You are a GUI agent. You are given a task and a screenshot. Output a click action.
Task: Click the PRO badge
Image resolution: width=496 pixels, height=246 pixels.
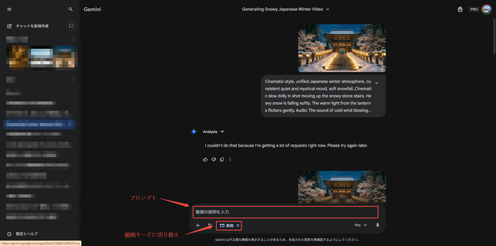pos(474,9)
